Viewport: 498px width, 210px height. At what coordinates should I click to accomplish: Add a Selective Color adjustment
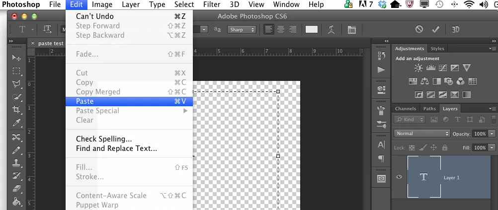(x=455, y=94)
